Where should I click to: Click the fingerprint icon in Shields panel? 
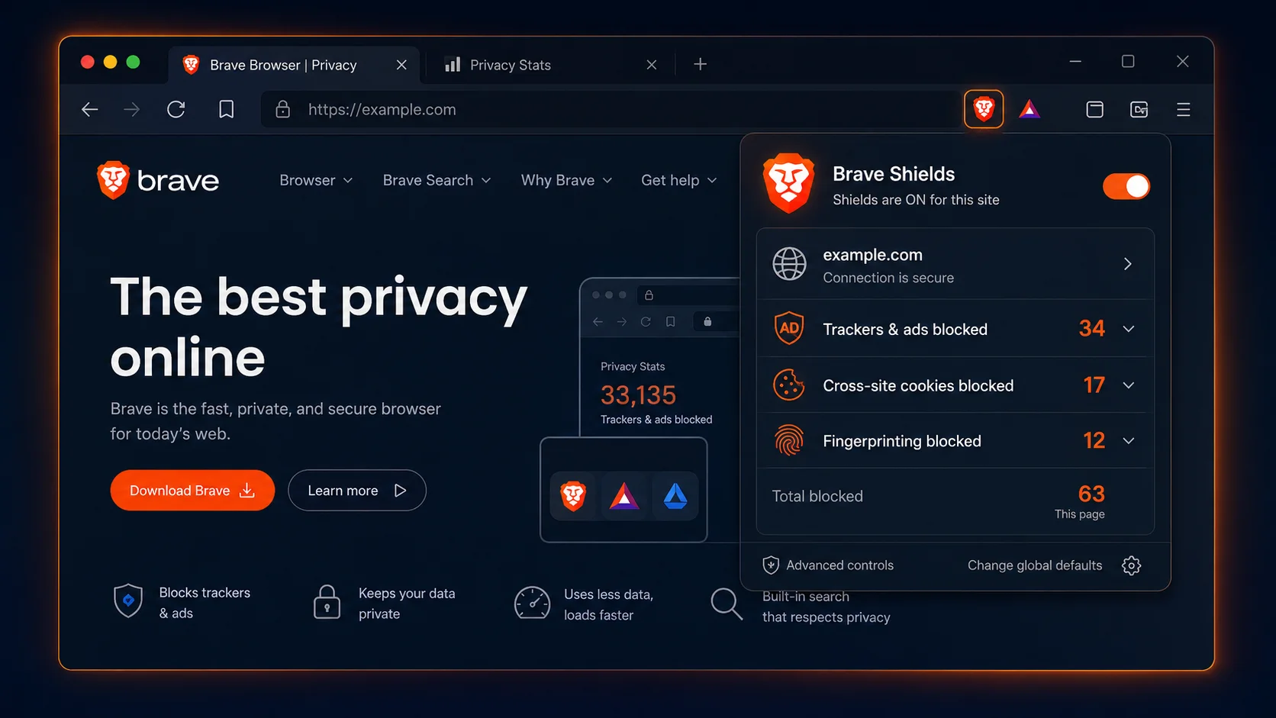click(789, 440)
